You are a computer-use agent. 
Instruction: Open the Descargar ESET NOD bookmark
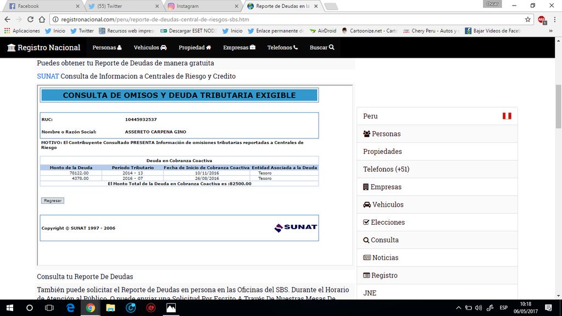188,31
